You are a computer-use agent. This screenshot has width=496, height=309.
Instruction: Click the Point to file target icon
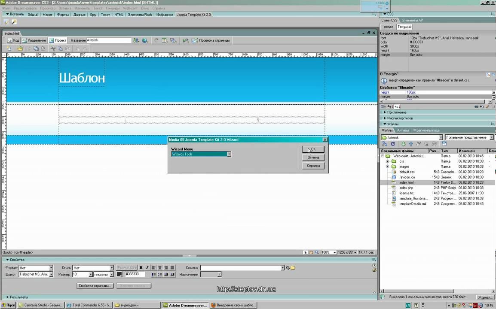coord(288,268)
